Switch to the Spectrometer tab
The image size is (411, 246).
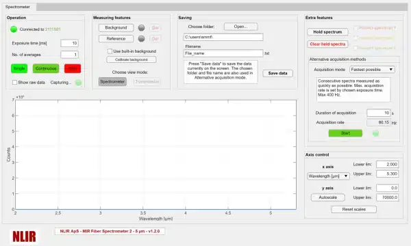(18, 7)
